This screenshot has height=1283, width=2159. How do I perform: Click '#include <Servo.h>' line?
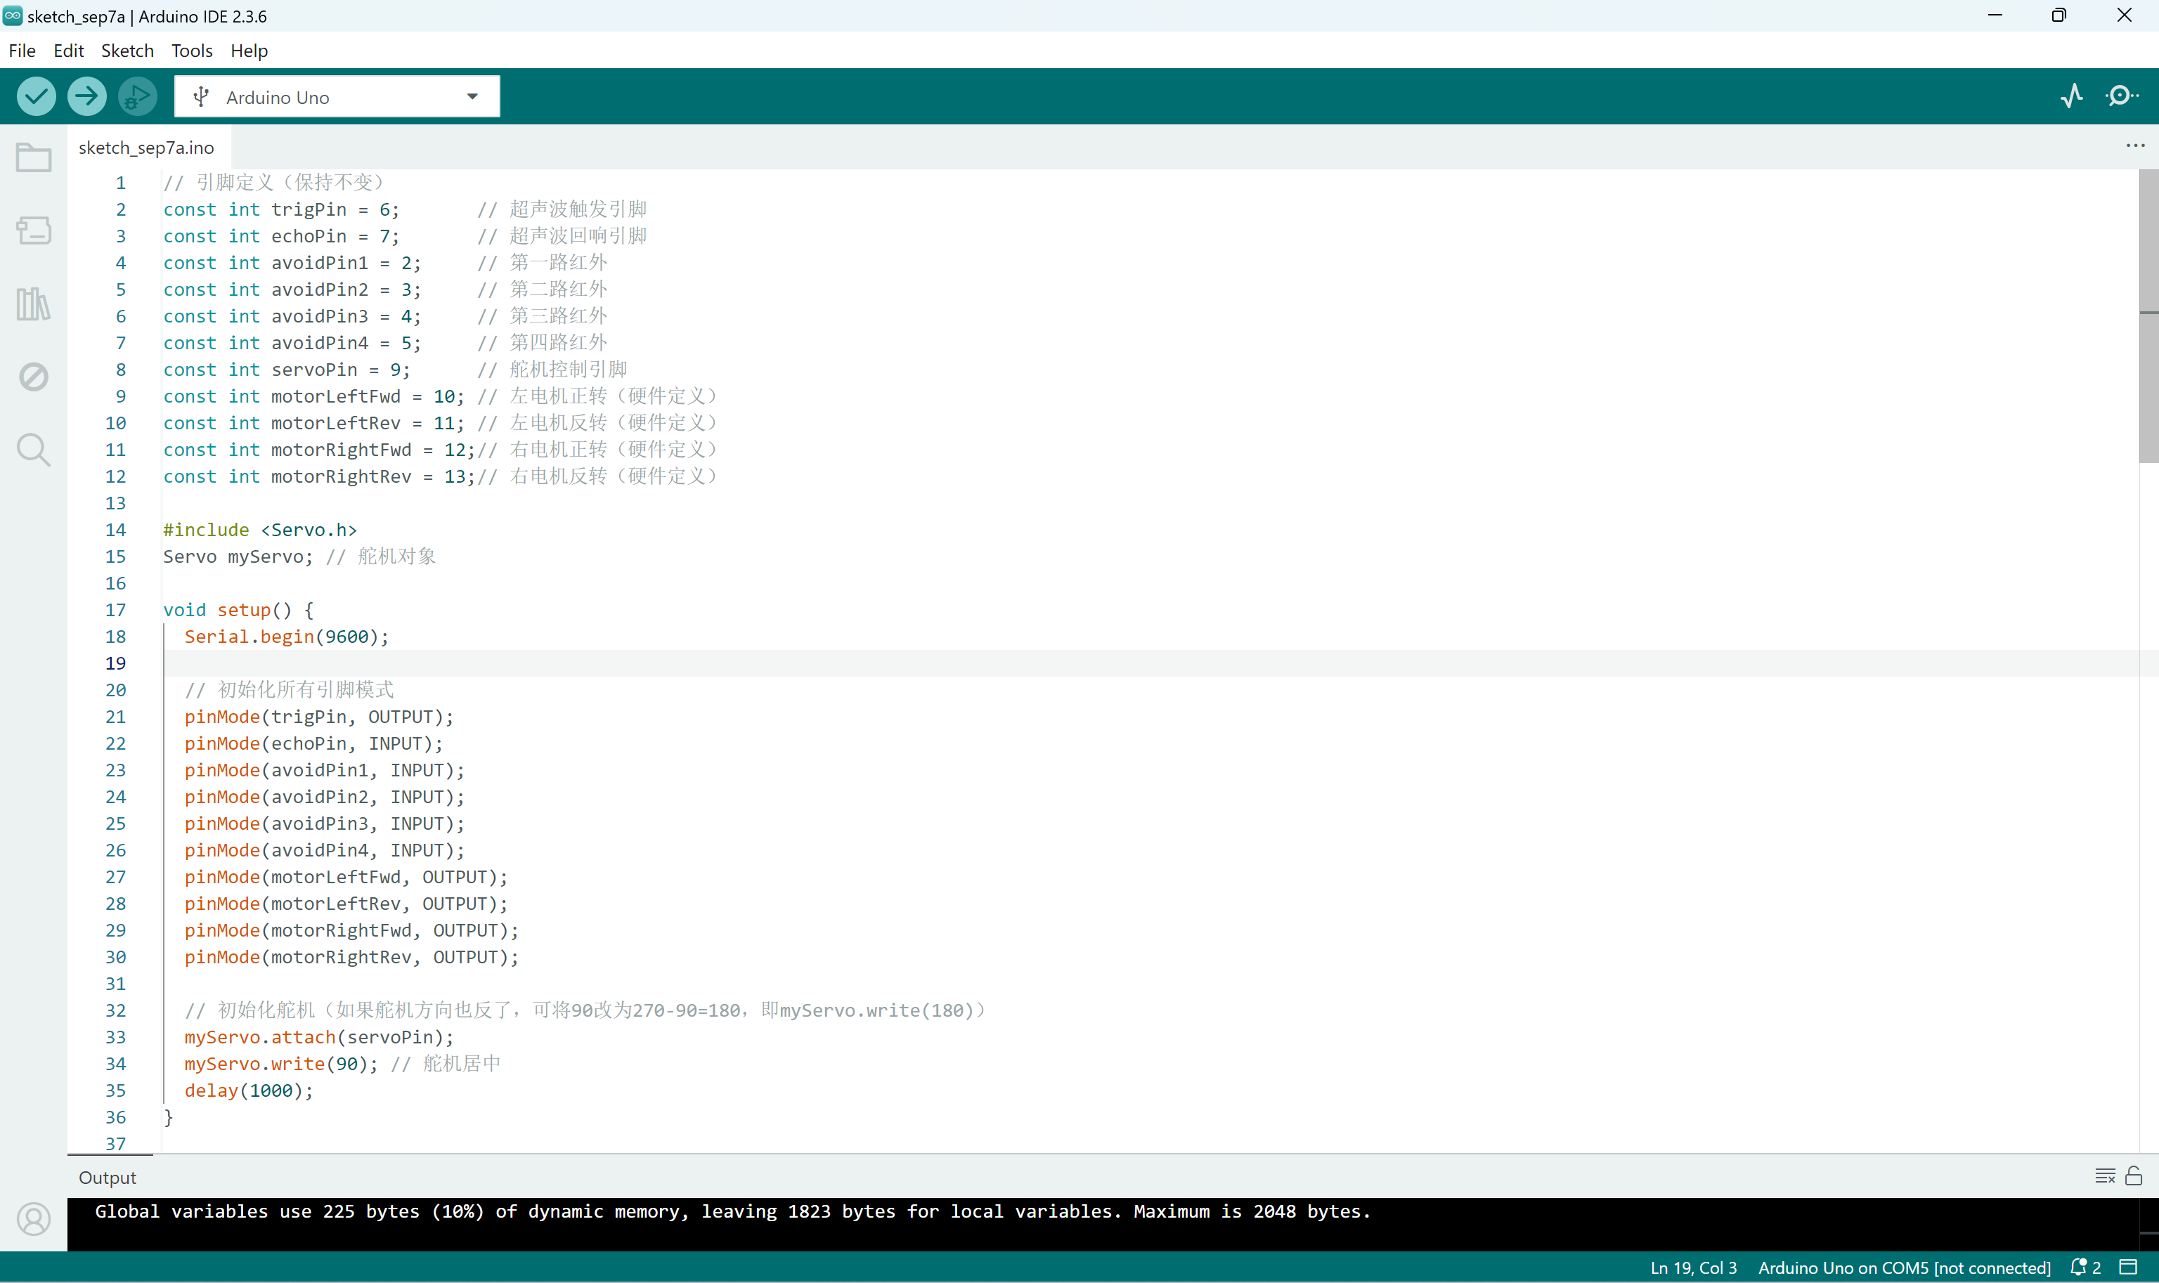260,530
